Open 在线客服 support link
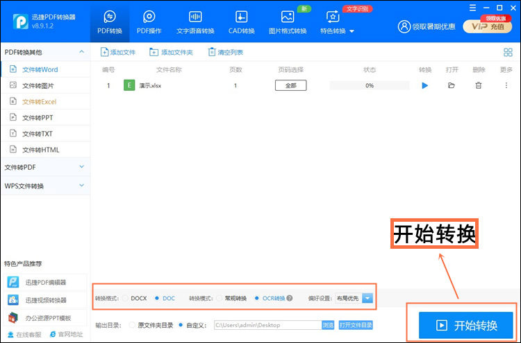The height and width of the screenshot is (343, 521). point(24,335)
